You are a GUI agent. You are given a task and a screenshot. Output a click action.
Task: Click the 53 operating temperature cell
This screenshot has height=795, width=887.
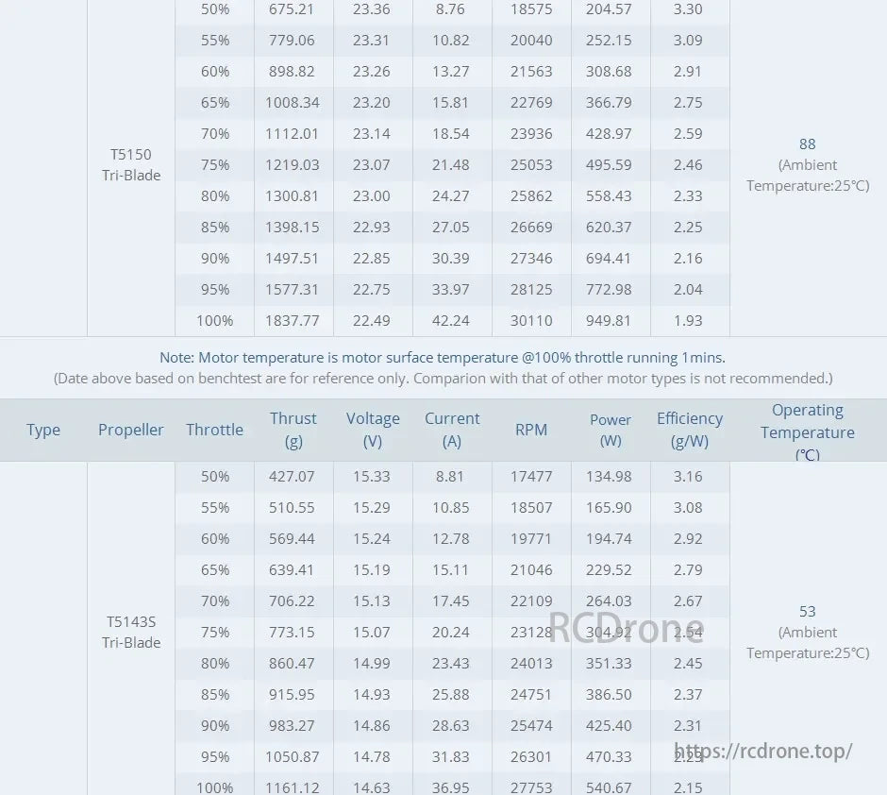coord(808,612)
